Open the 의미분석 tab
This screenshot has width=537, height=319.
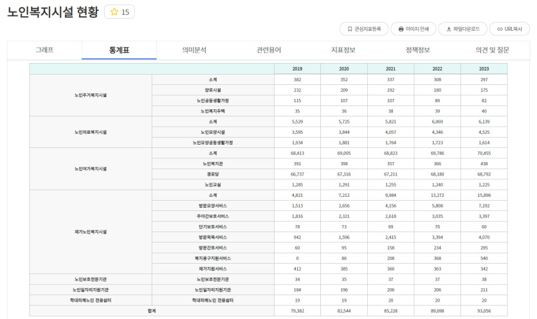[194, 50]
